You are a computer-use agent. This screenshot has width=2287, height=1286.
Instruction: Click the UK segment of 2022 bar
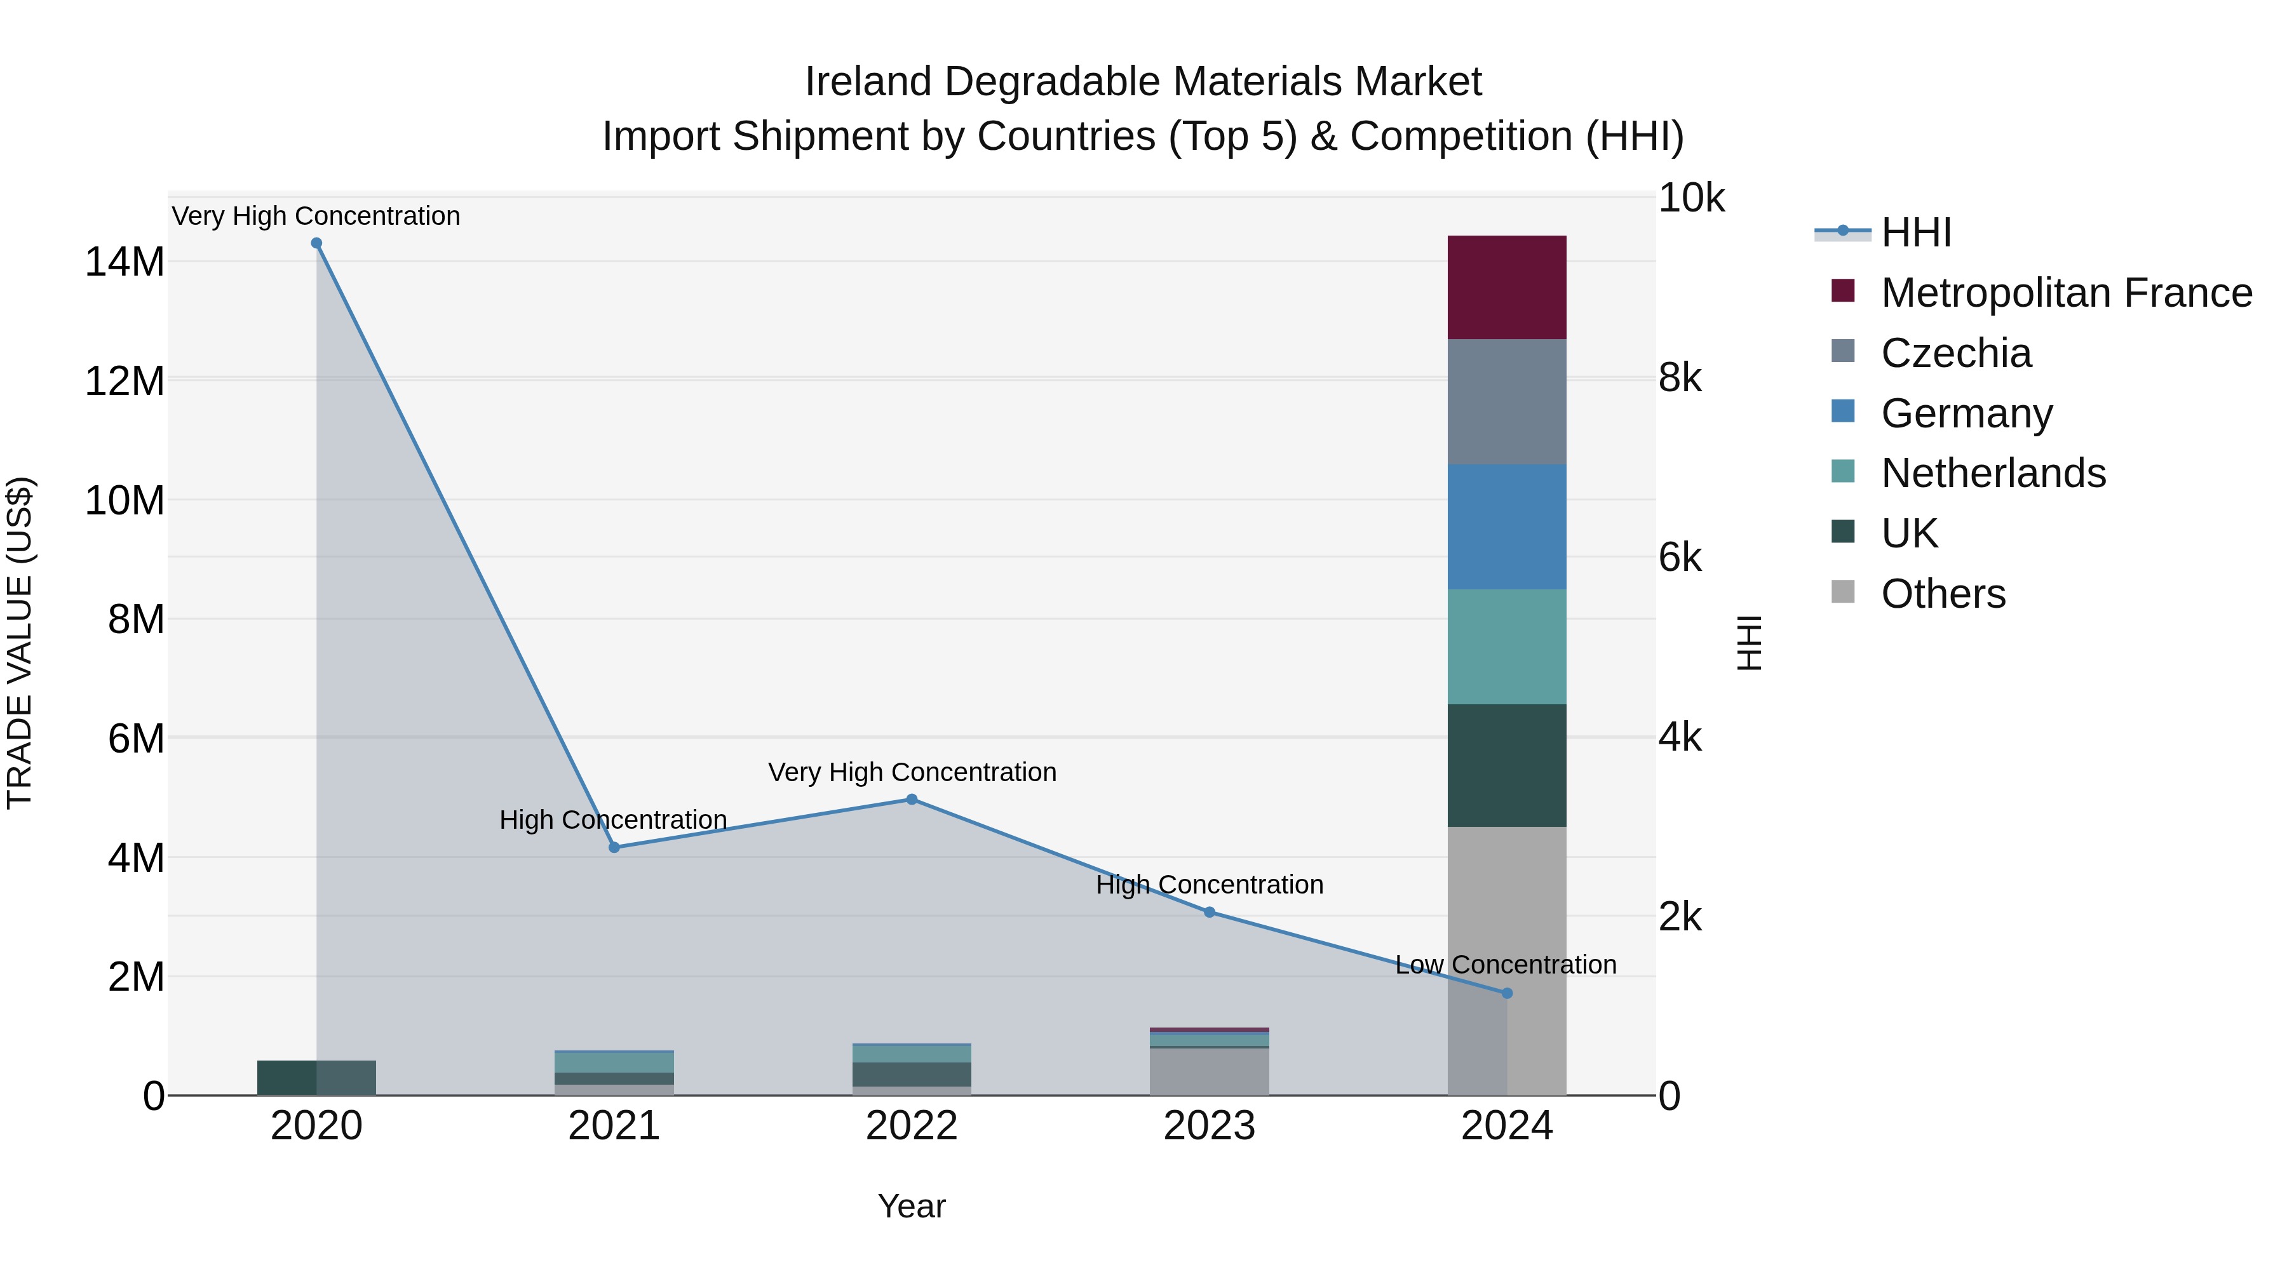pos(912,1075)
